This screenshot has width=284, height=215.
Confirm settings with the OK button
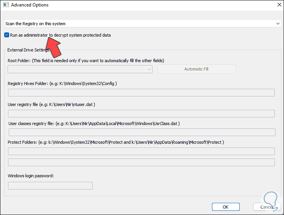coord(226,207)
